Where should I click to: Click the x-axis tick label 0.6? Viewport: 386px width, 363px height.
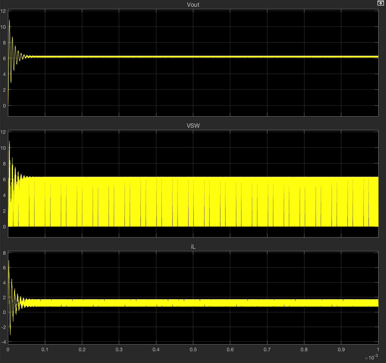(x=230, y=349)
